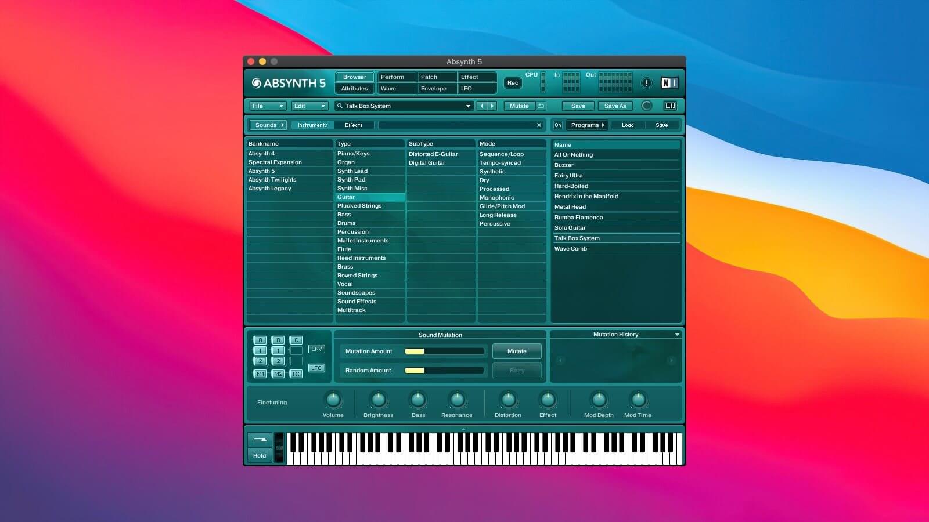Toggle the On switch beside Programs
This screenshot has height=522, width=929.
(557, 125)
